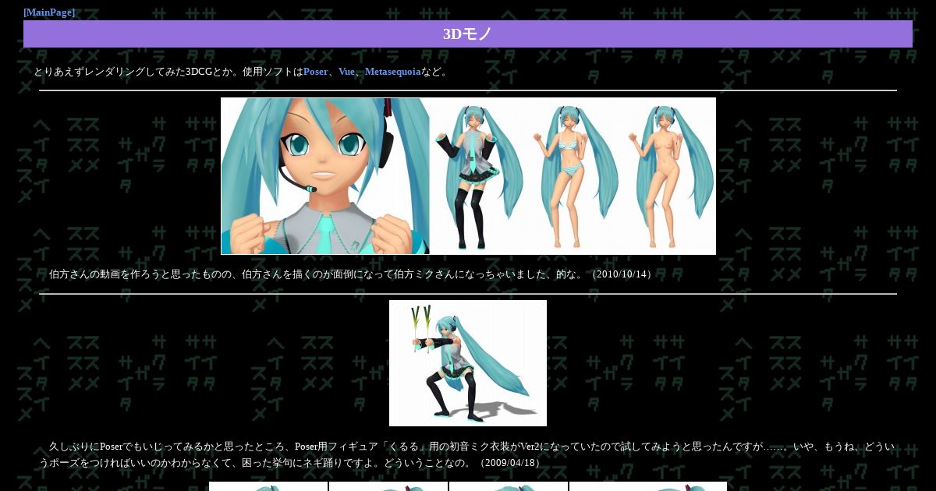Open the Miku leek-dance render image
This screenshot has width=936, height=491.
pyautogui.click(x=468, y=363)
